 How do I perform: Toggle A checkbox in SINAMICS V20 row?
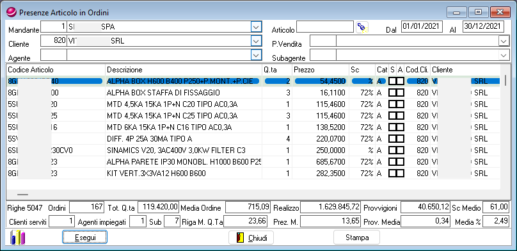click(x=401, y=150)
